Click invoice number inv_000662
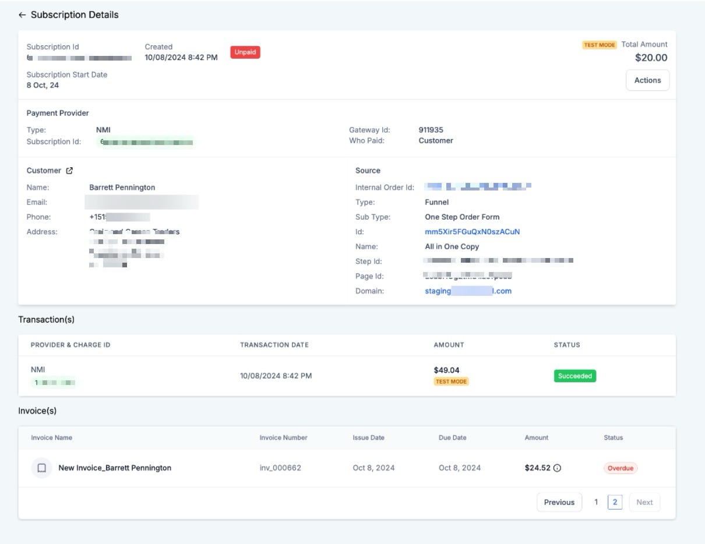The width and height of the screenshot is (705, 544). pyautogui.click(x=280, y=468)
